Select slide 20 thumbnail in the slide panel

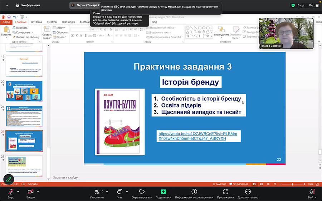coord(24,91)
